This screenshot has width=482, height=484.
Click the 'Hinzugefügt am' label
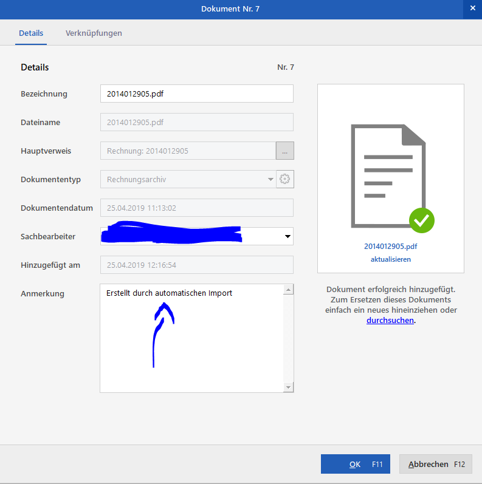(x=50, y=265)
